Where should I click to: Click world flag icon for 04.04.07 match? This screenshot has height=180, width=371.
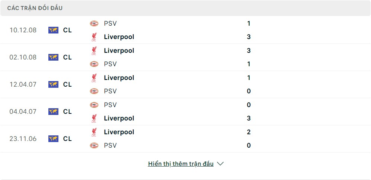coord(54,112)
